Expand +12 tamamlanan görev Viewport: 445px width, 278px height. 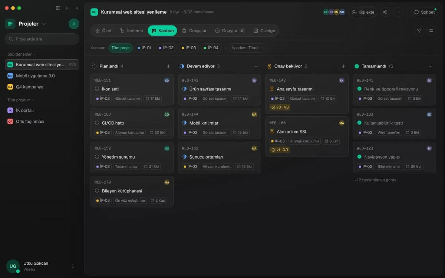click(375, 180)
